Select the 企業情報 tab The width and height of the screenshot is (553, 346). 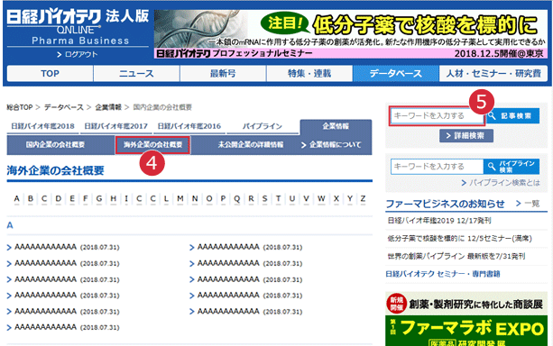[336, 126]
